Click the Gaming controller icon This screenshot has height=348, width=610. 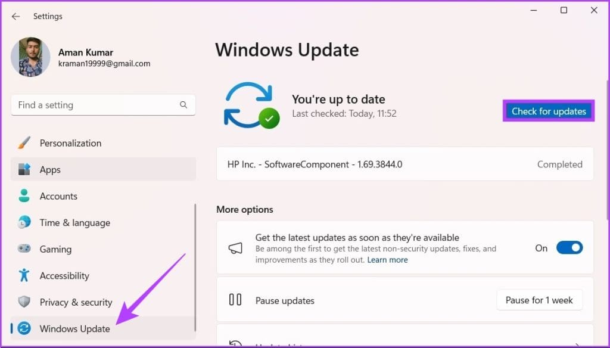(x=24, y=249)
